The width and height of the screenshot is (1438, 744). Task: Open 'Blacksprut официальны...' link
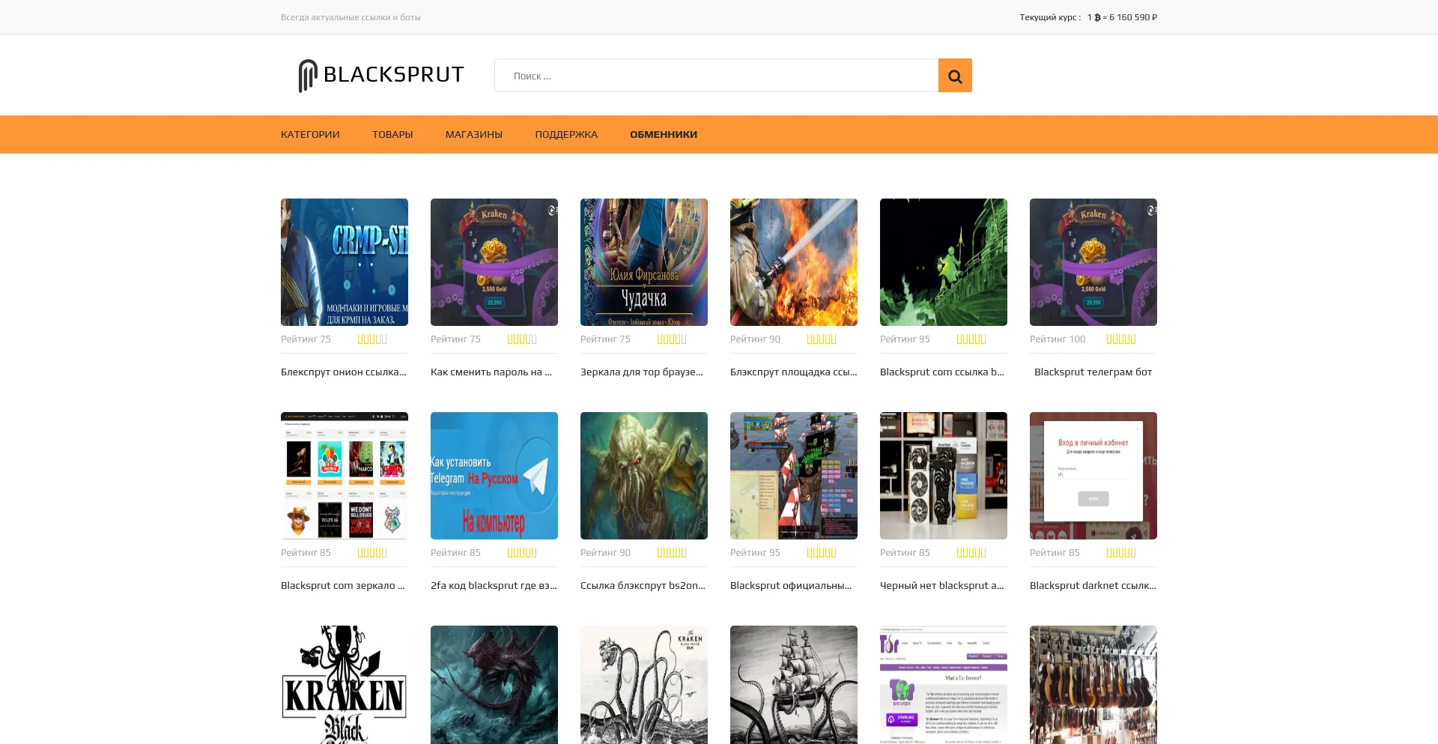(x=791, y=586)
